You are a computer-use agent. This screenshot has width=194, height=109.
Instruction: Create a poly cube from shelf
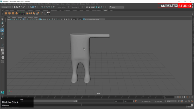click(9, 13)
